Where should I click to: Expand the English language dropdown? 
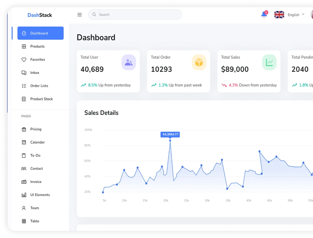(296, 15)
